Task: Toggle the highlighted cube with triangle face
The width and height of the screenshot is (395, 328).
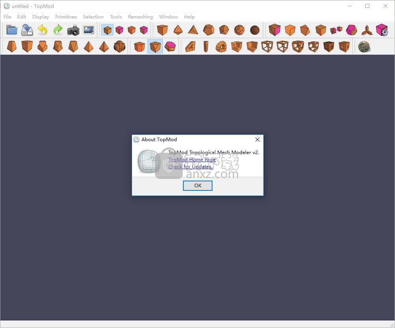Action: (x=155, y=47)
